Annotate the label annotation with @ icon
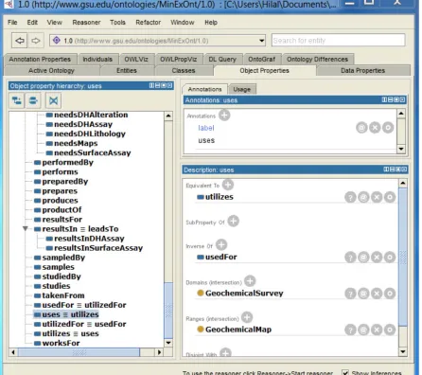Screen dimensions: 422x375 click(361, 128)
